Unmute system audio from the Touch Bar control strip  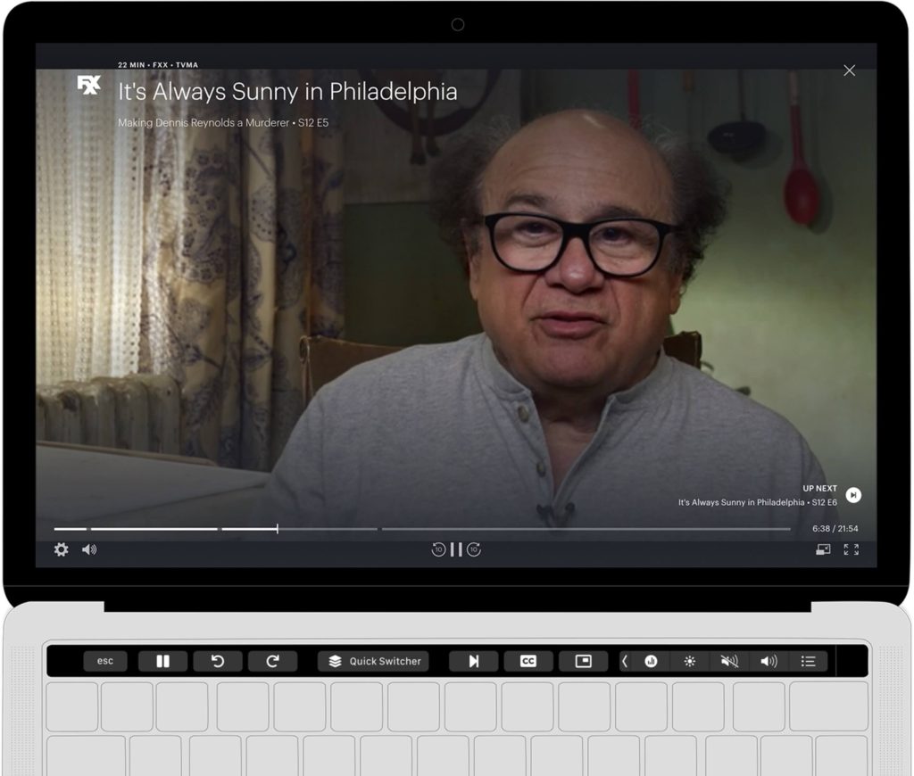tap(731, 661)
